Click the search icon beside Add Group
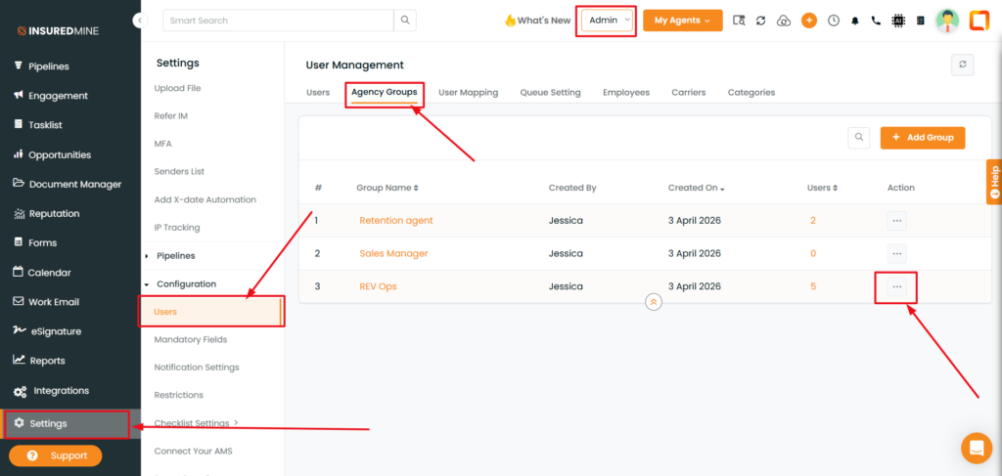The image size is (1002, 476). click(859, 138)
